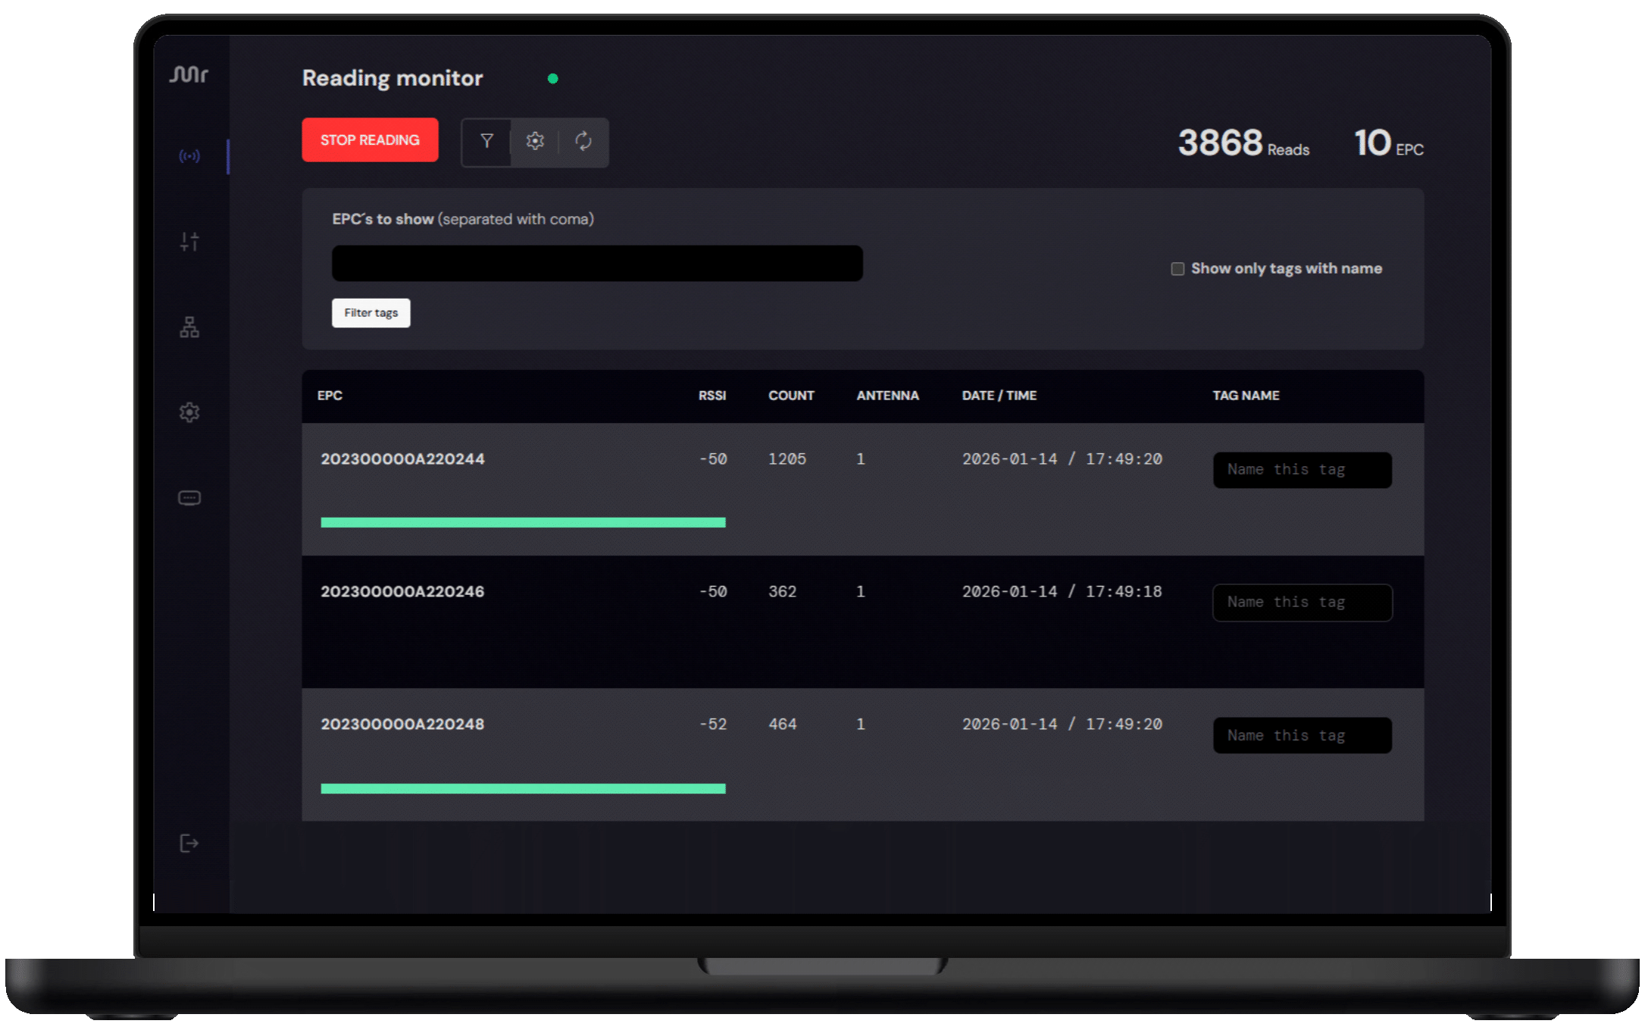This screenshot has width=1645, height=1030.
Task: Click the logout icon at sidebar bottom
Action: 189,844
